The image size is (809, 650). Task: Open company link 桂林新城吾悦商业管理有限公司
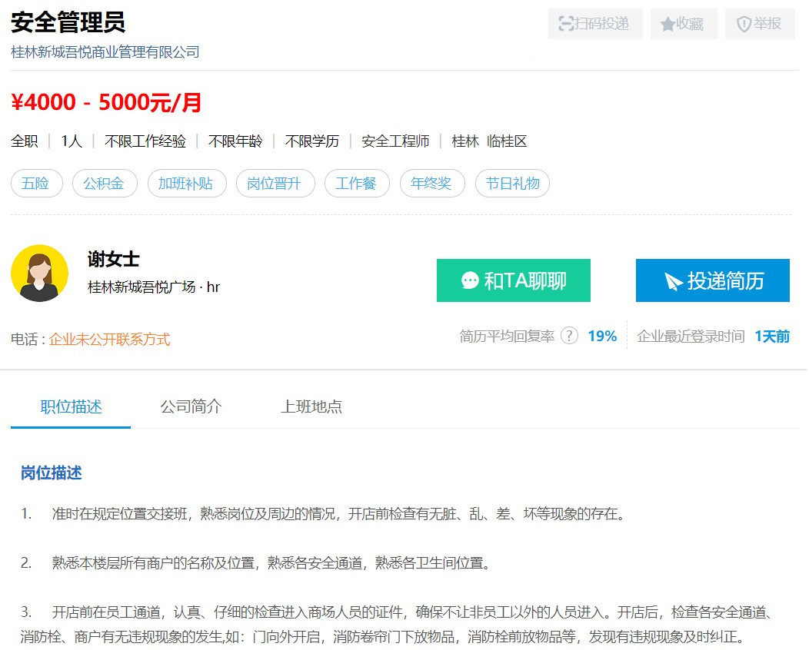tap(105, 52)
